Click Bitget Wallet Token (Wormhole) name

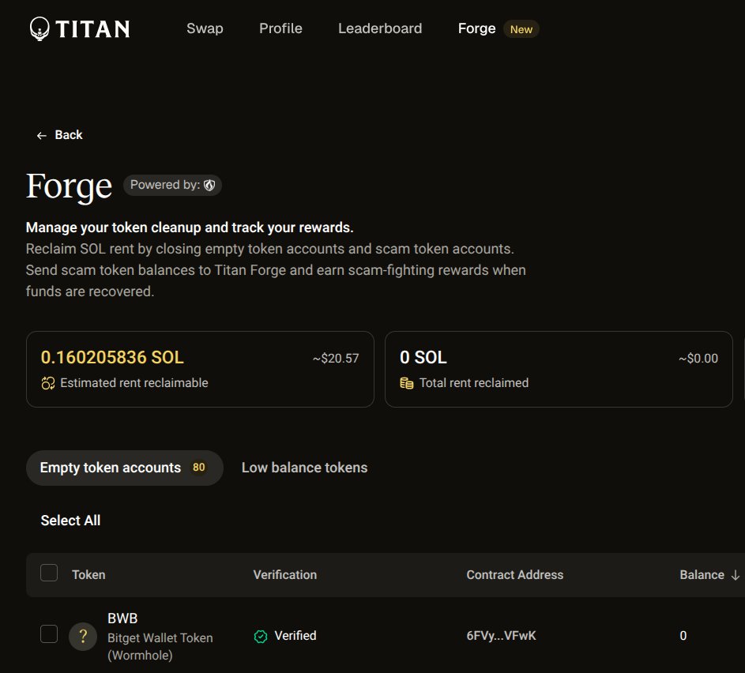pos(160,646)
